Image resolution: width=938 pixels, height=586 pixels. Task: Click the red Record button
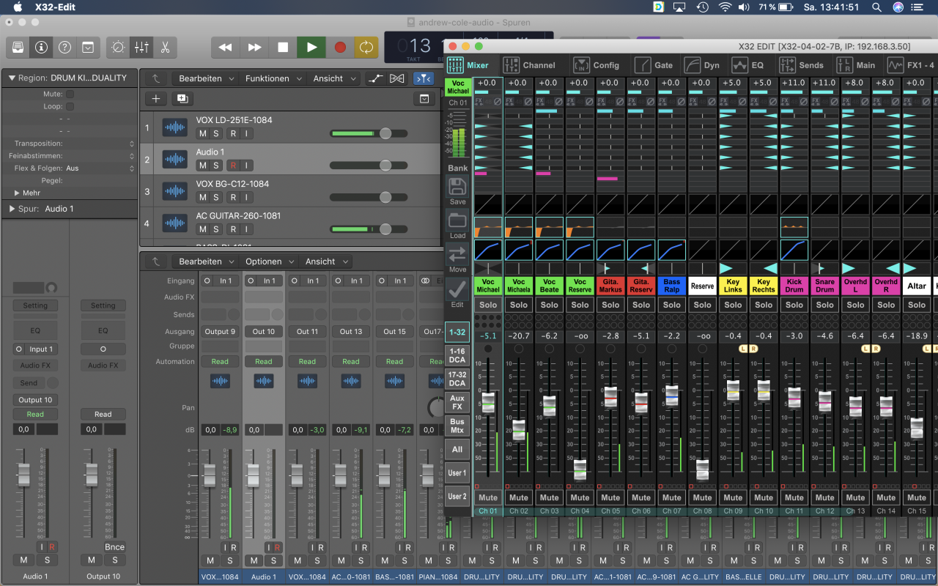(340, 47)
